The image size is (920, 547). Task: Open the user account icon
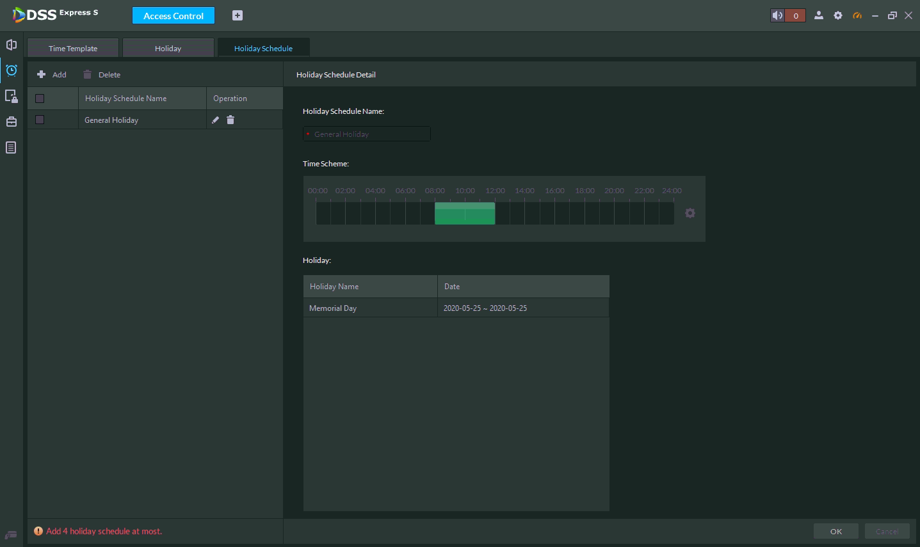[x=818, y=15]
